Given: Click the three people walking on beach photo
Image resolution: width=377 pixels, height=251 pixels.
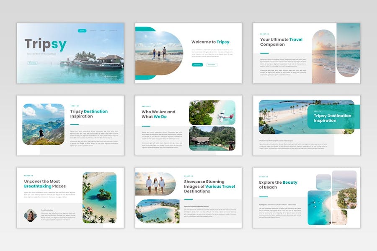Looking at the screenshot, I should [155, 184].
